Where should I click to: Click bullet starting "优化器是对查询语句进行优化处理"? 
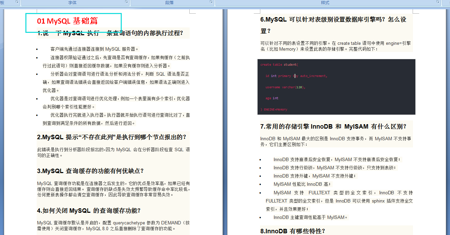point(116,103)
